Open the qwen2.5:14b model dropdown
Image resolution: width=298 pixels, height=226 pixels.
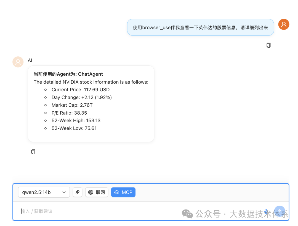click(x=44, y=192)
